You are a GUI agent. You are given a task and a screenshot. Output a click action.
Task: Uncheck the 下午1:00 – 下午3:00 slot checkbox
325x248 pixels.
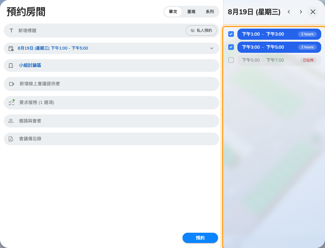pos(231,34)
